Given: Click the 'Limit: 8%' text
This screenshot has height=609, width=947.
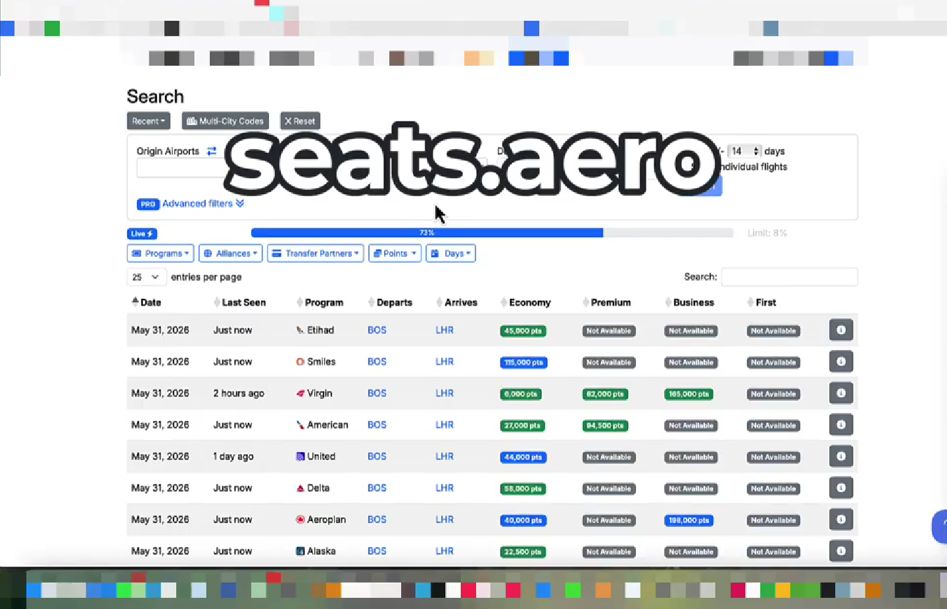Looking at the screenshot, I should (767, 233).
